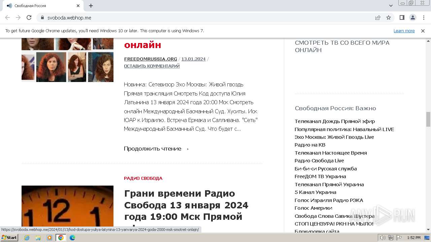Image resolution: width=431 pixels, height=242 pixels.
Task: Open Эхо Москвы: Живой Гвоздь Live
Action: [x=334, y=137]
